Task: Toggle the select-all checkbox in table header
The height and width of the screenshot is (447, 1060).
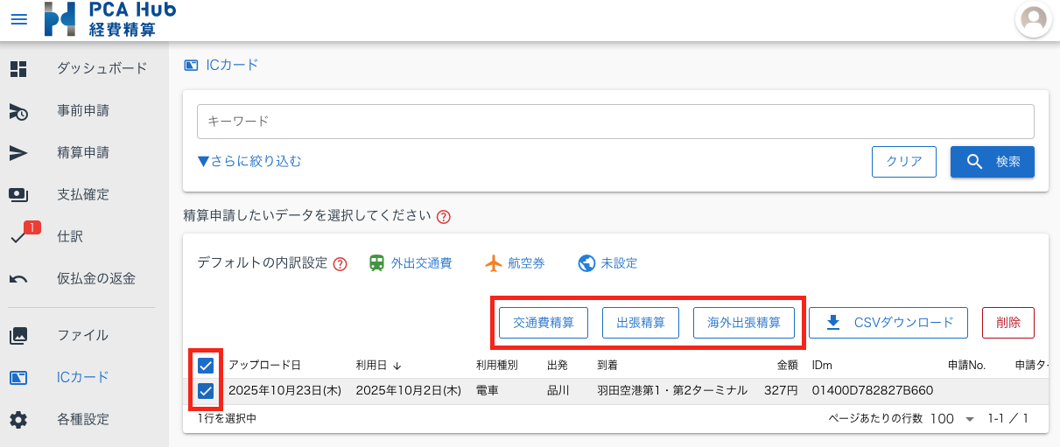Action: click(206, 365)
